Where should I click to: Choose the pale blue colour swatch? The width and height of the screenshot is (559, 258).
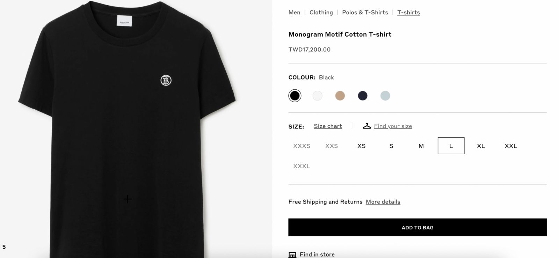click(x=385, y=96)
